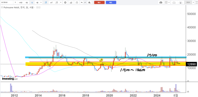Select the chart layout square icon

166,2
